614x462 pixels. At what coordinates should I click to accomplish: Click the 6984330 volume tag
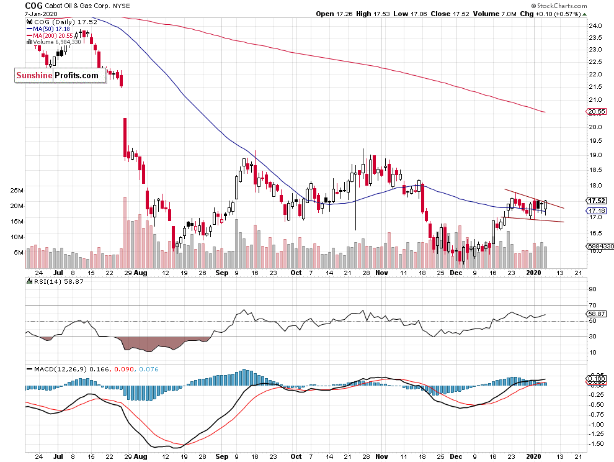click(600, 247)
